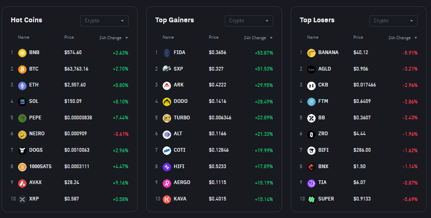
Task: Click the Hot Coins panel title
Action: click(x=27, y=20)
